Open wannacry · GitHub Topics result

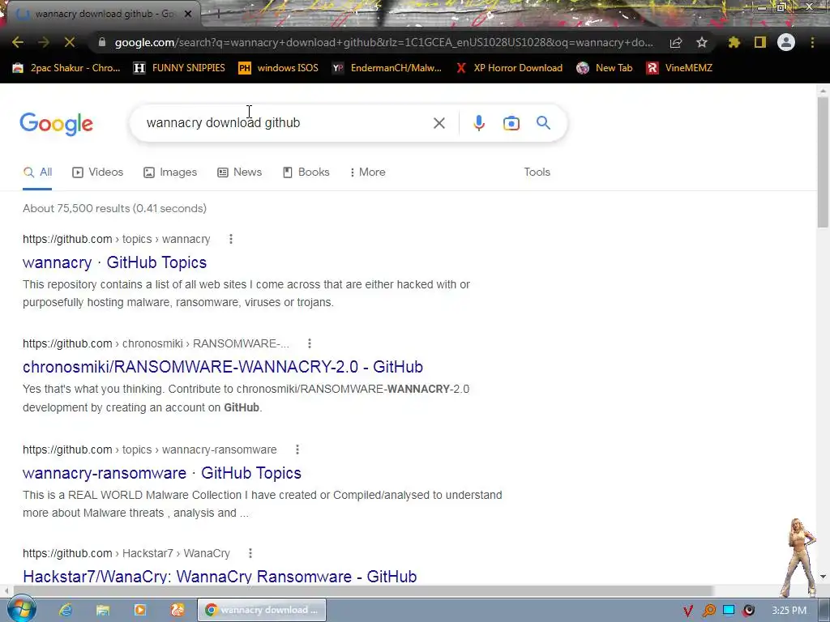tap(115, 262)
